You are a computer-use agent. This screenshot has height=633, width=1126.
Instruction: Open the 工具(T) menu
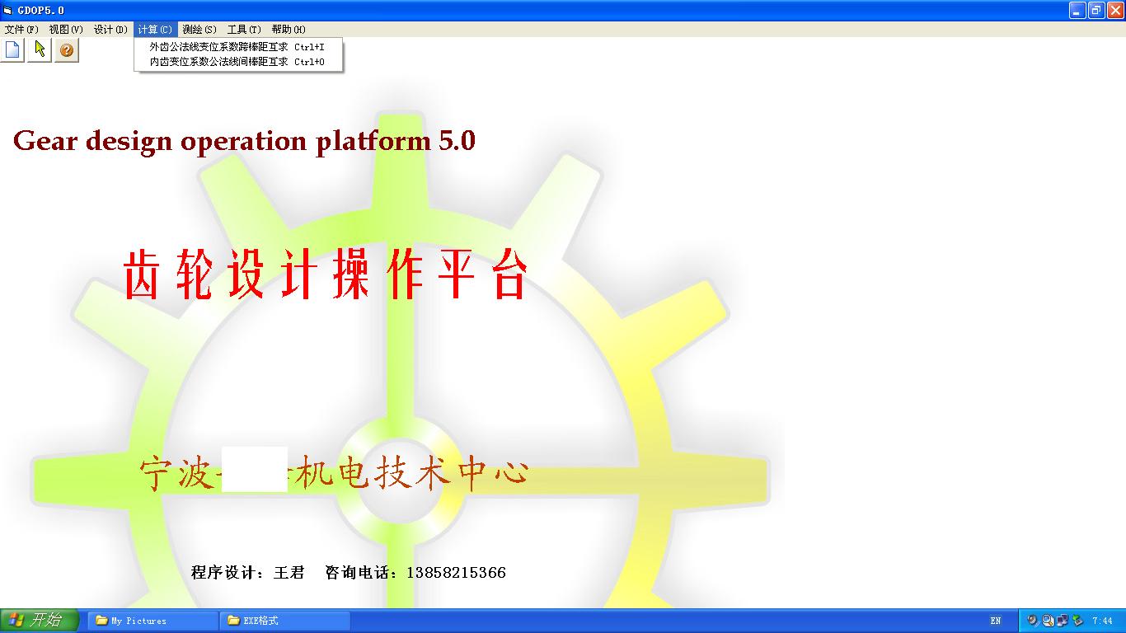coord(244,30)
